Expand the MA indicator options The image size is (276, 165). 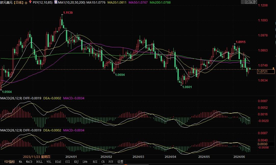(x=20, y=161)
